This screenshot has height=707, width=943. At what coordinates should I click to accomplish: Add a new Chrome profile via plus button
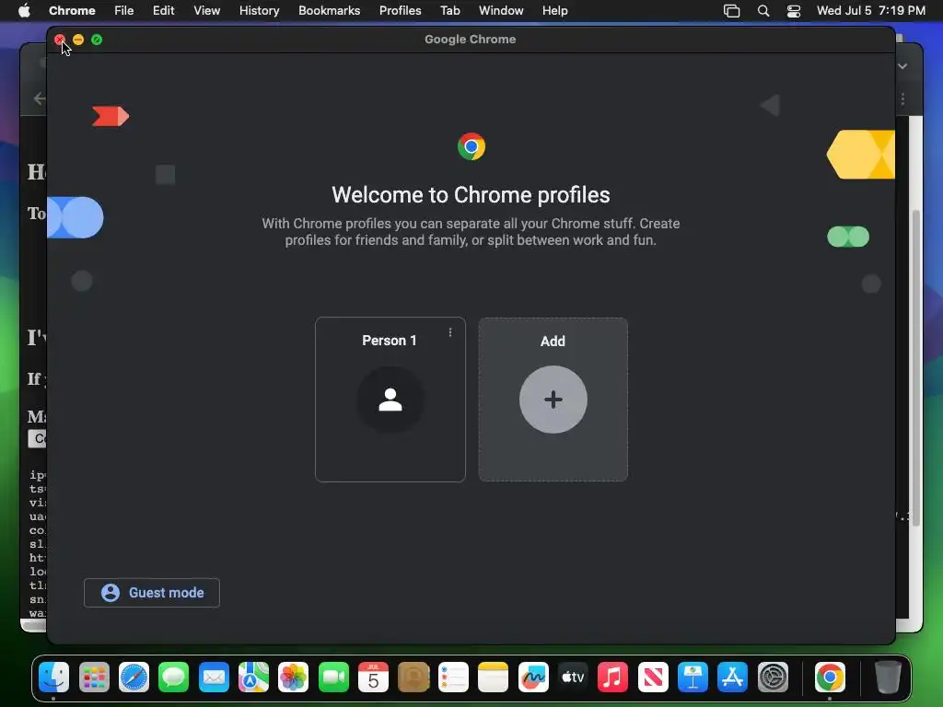553,400
